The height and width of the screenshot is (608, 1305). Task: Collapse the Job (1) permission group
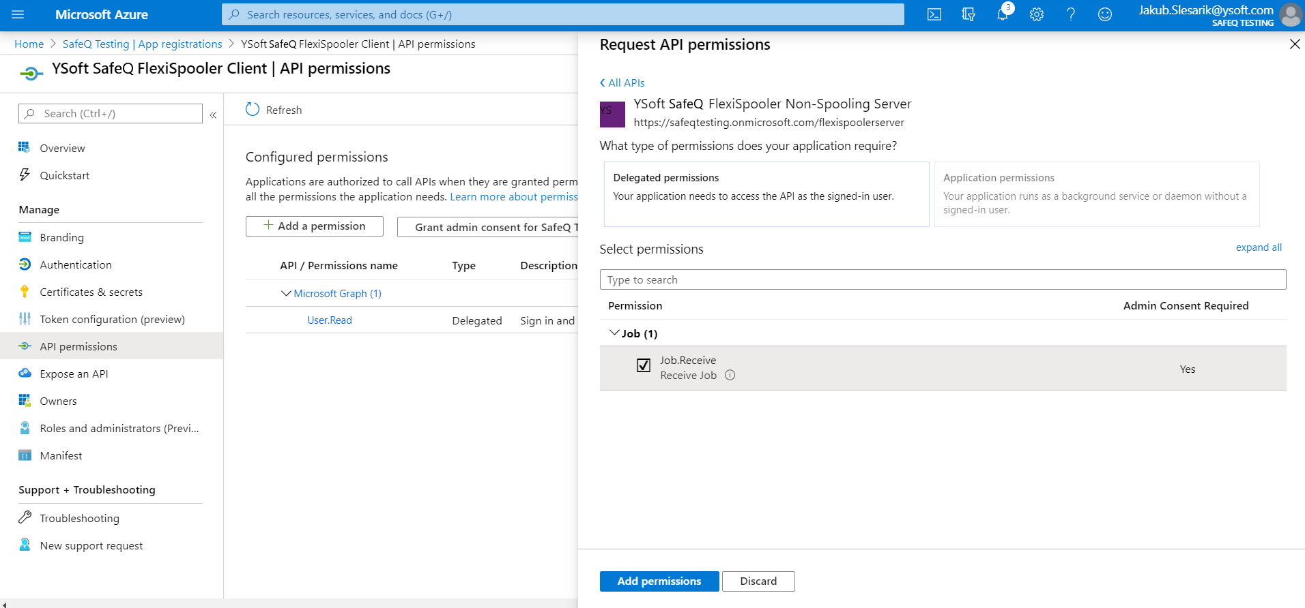[614, 333]
